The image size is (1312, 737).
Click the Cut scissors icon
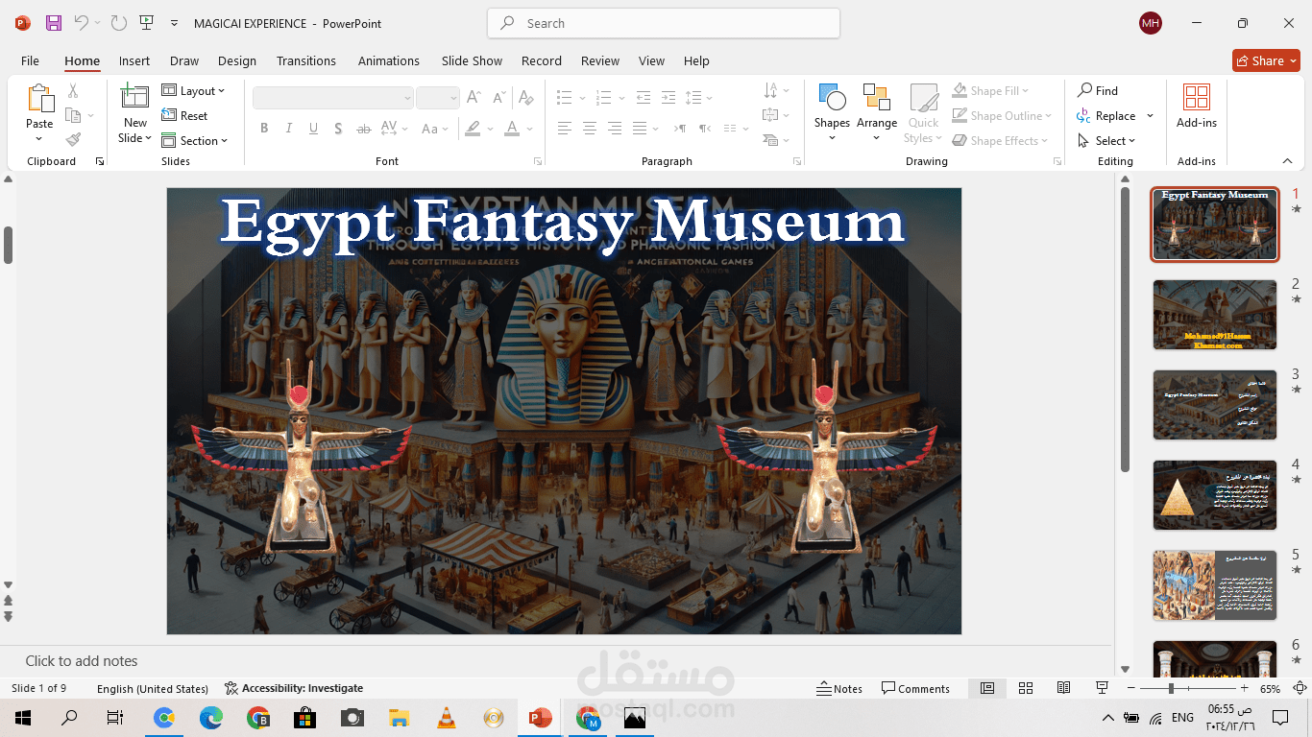coord(73,91)
